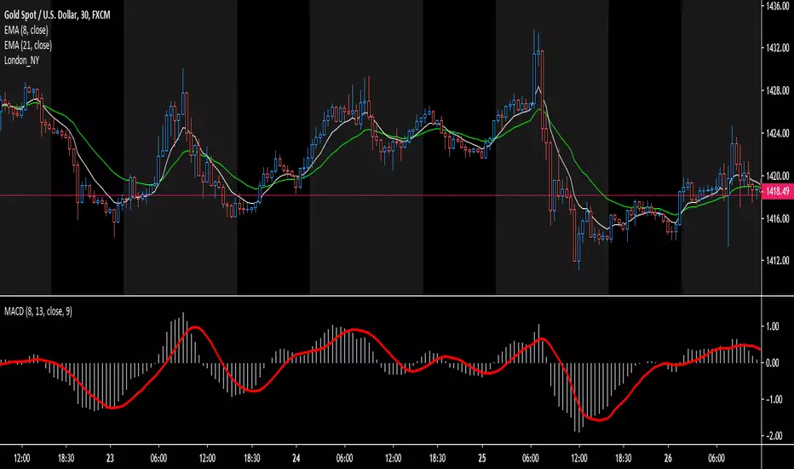Click the 1428.00 price scale label
794x469 pixels.
[x=777, y=90]
